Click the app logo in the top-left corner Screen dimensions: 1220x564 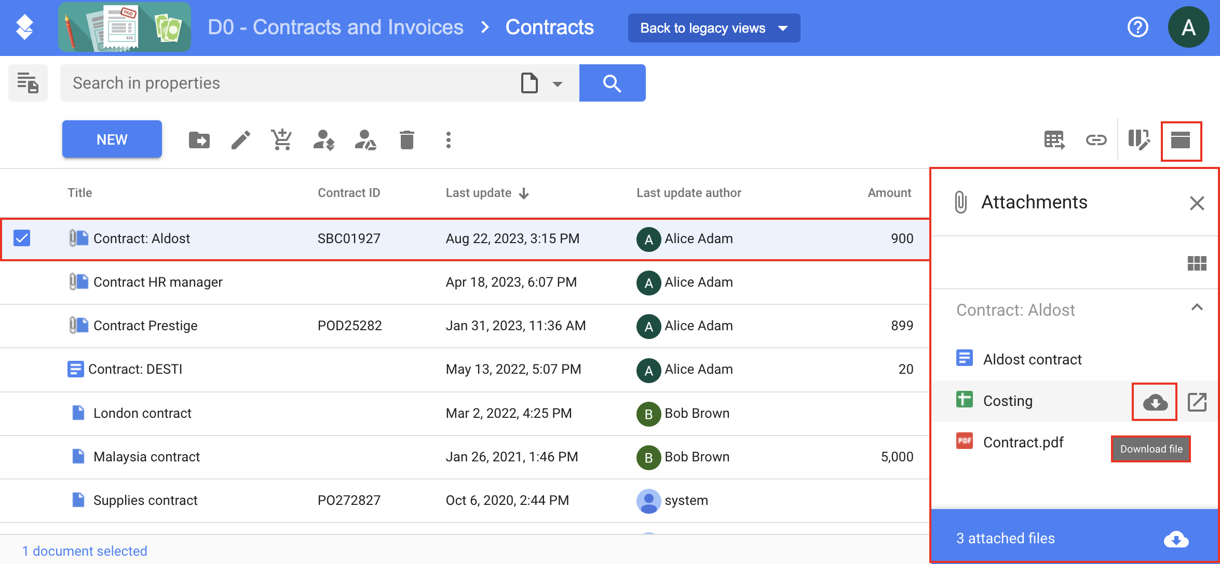click(x=24, y=27)
